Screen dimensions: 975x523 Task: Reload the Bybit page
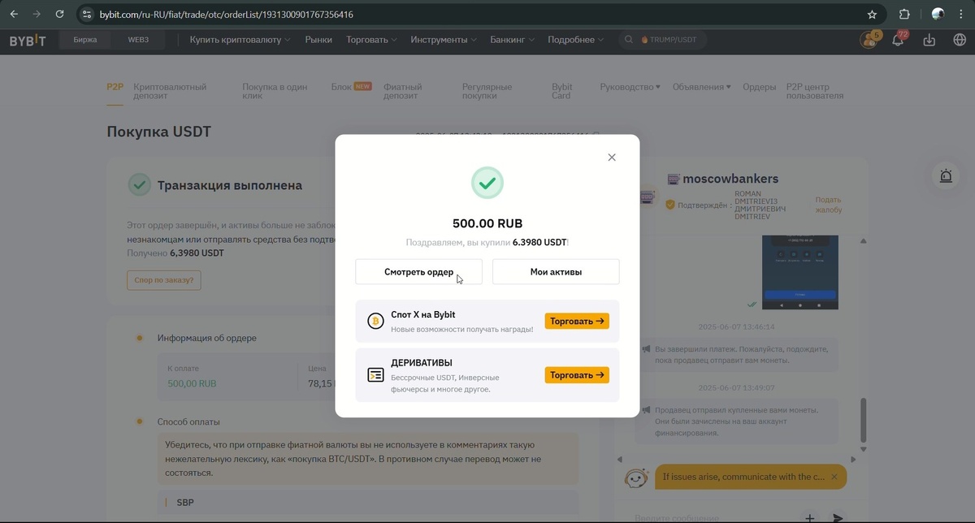(59, 15)
